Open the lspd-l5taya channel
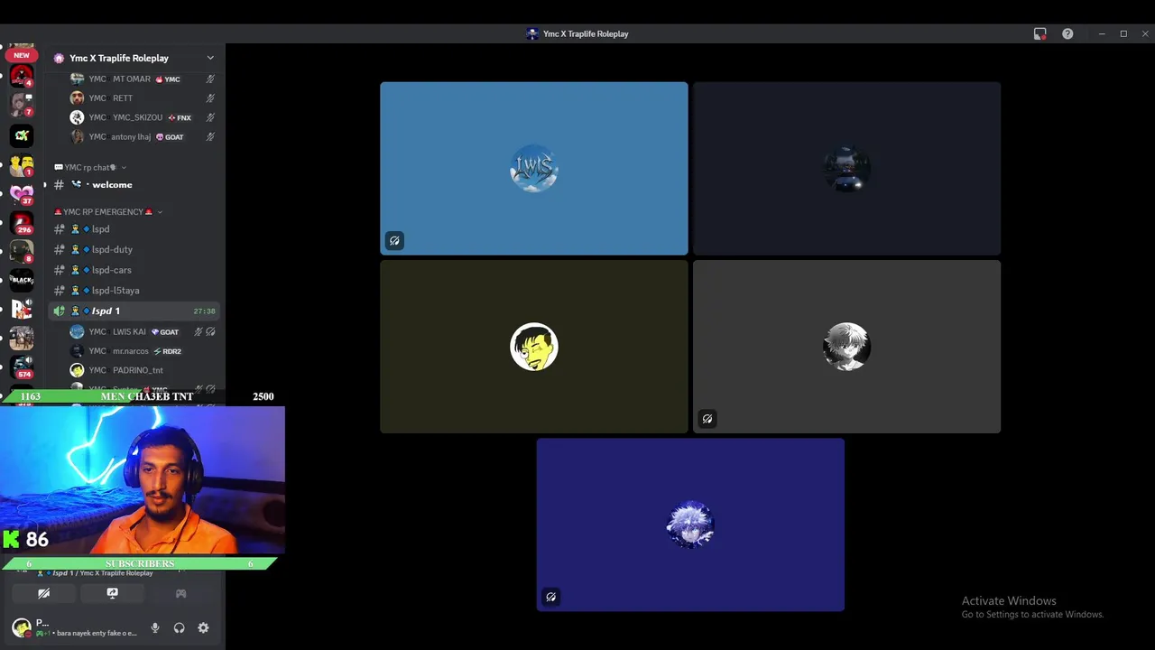Viewport: 1155px width, 650px height. tap(134, 291)
